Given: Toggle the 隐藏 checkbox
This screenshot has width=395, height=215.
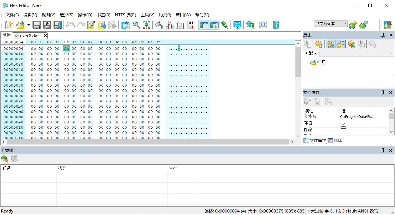Looking at the screenshot, I should (343, 131).
